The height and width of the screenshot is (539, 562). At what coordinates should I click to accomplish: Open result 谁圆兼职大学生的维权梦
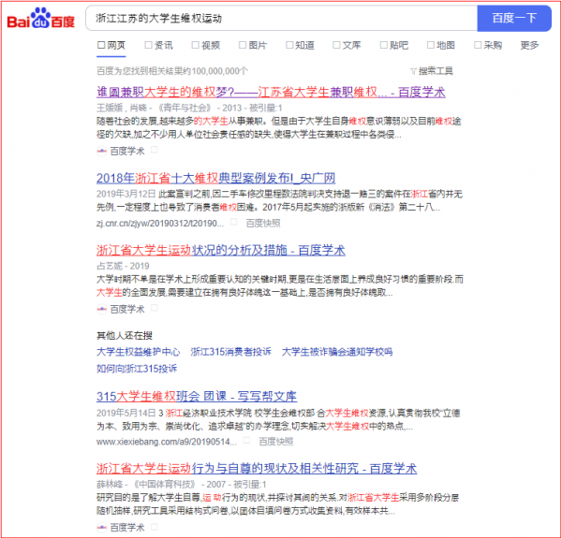tap(271, 93)
